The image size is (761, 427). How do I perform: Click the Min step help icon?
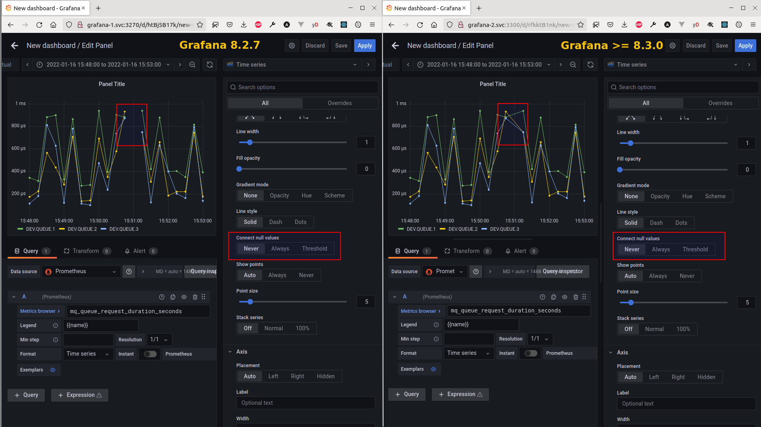click(x=55, y=339)
